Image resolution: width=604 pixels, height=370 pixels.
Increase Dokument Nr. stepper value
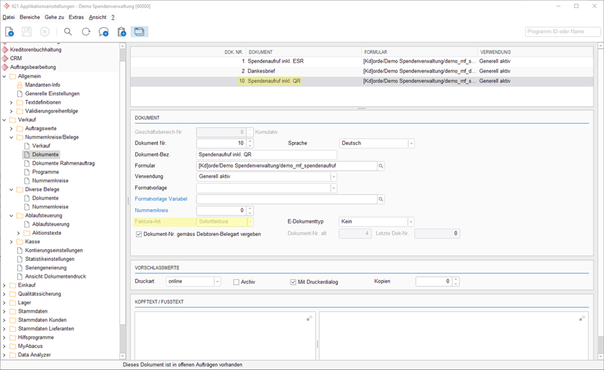point(250,141)
